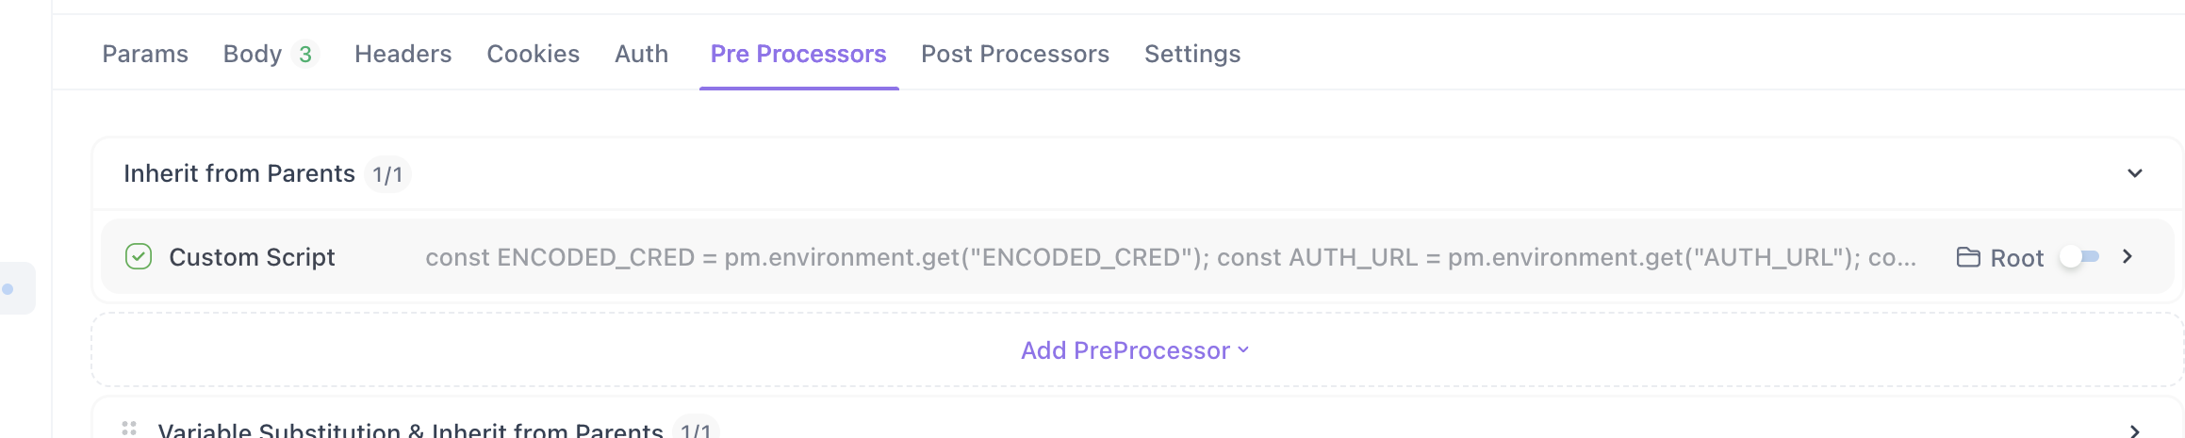
Task: Click the Custom Script code preview text
Action: click(1171, 257)
